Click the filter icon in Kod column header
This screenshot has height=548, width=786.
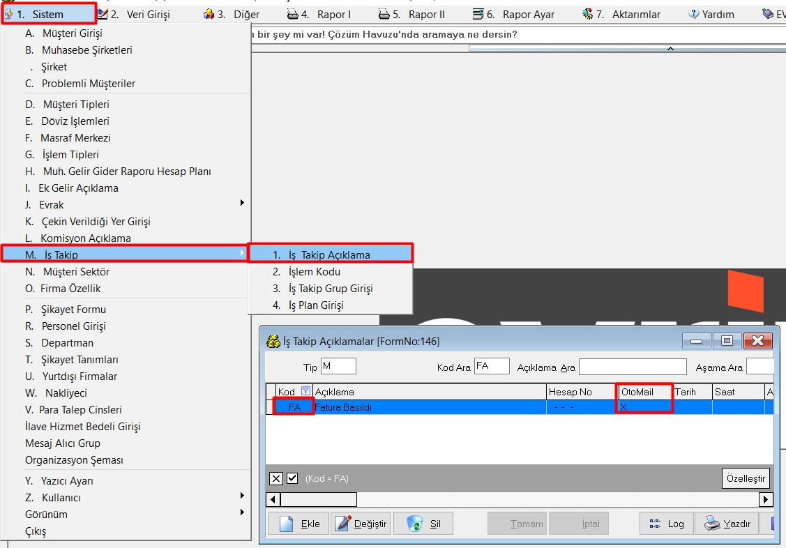[305, 392]
